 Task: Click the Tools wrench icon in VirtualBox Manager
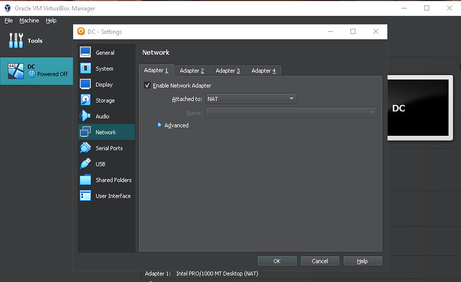coord(16,40)
